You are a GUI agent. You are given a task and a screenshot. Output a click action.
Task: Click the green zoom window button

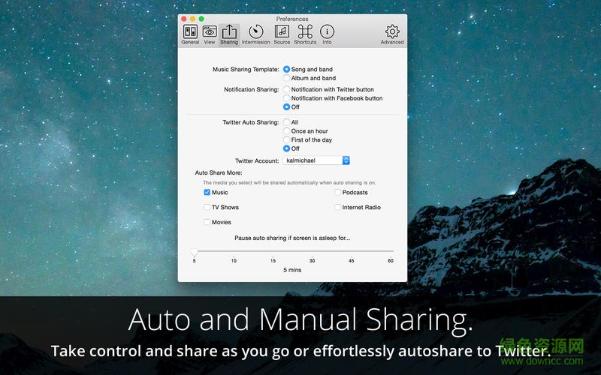click(x=201, y=19)
